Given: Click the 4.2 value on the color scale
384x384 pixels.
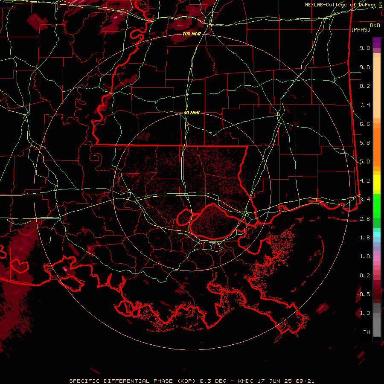Looking at the screenshot, I should point(365,181).
